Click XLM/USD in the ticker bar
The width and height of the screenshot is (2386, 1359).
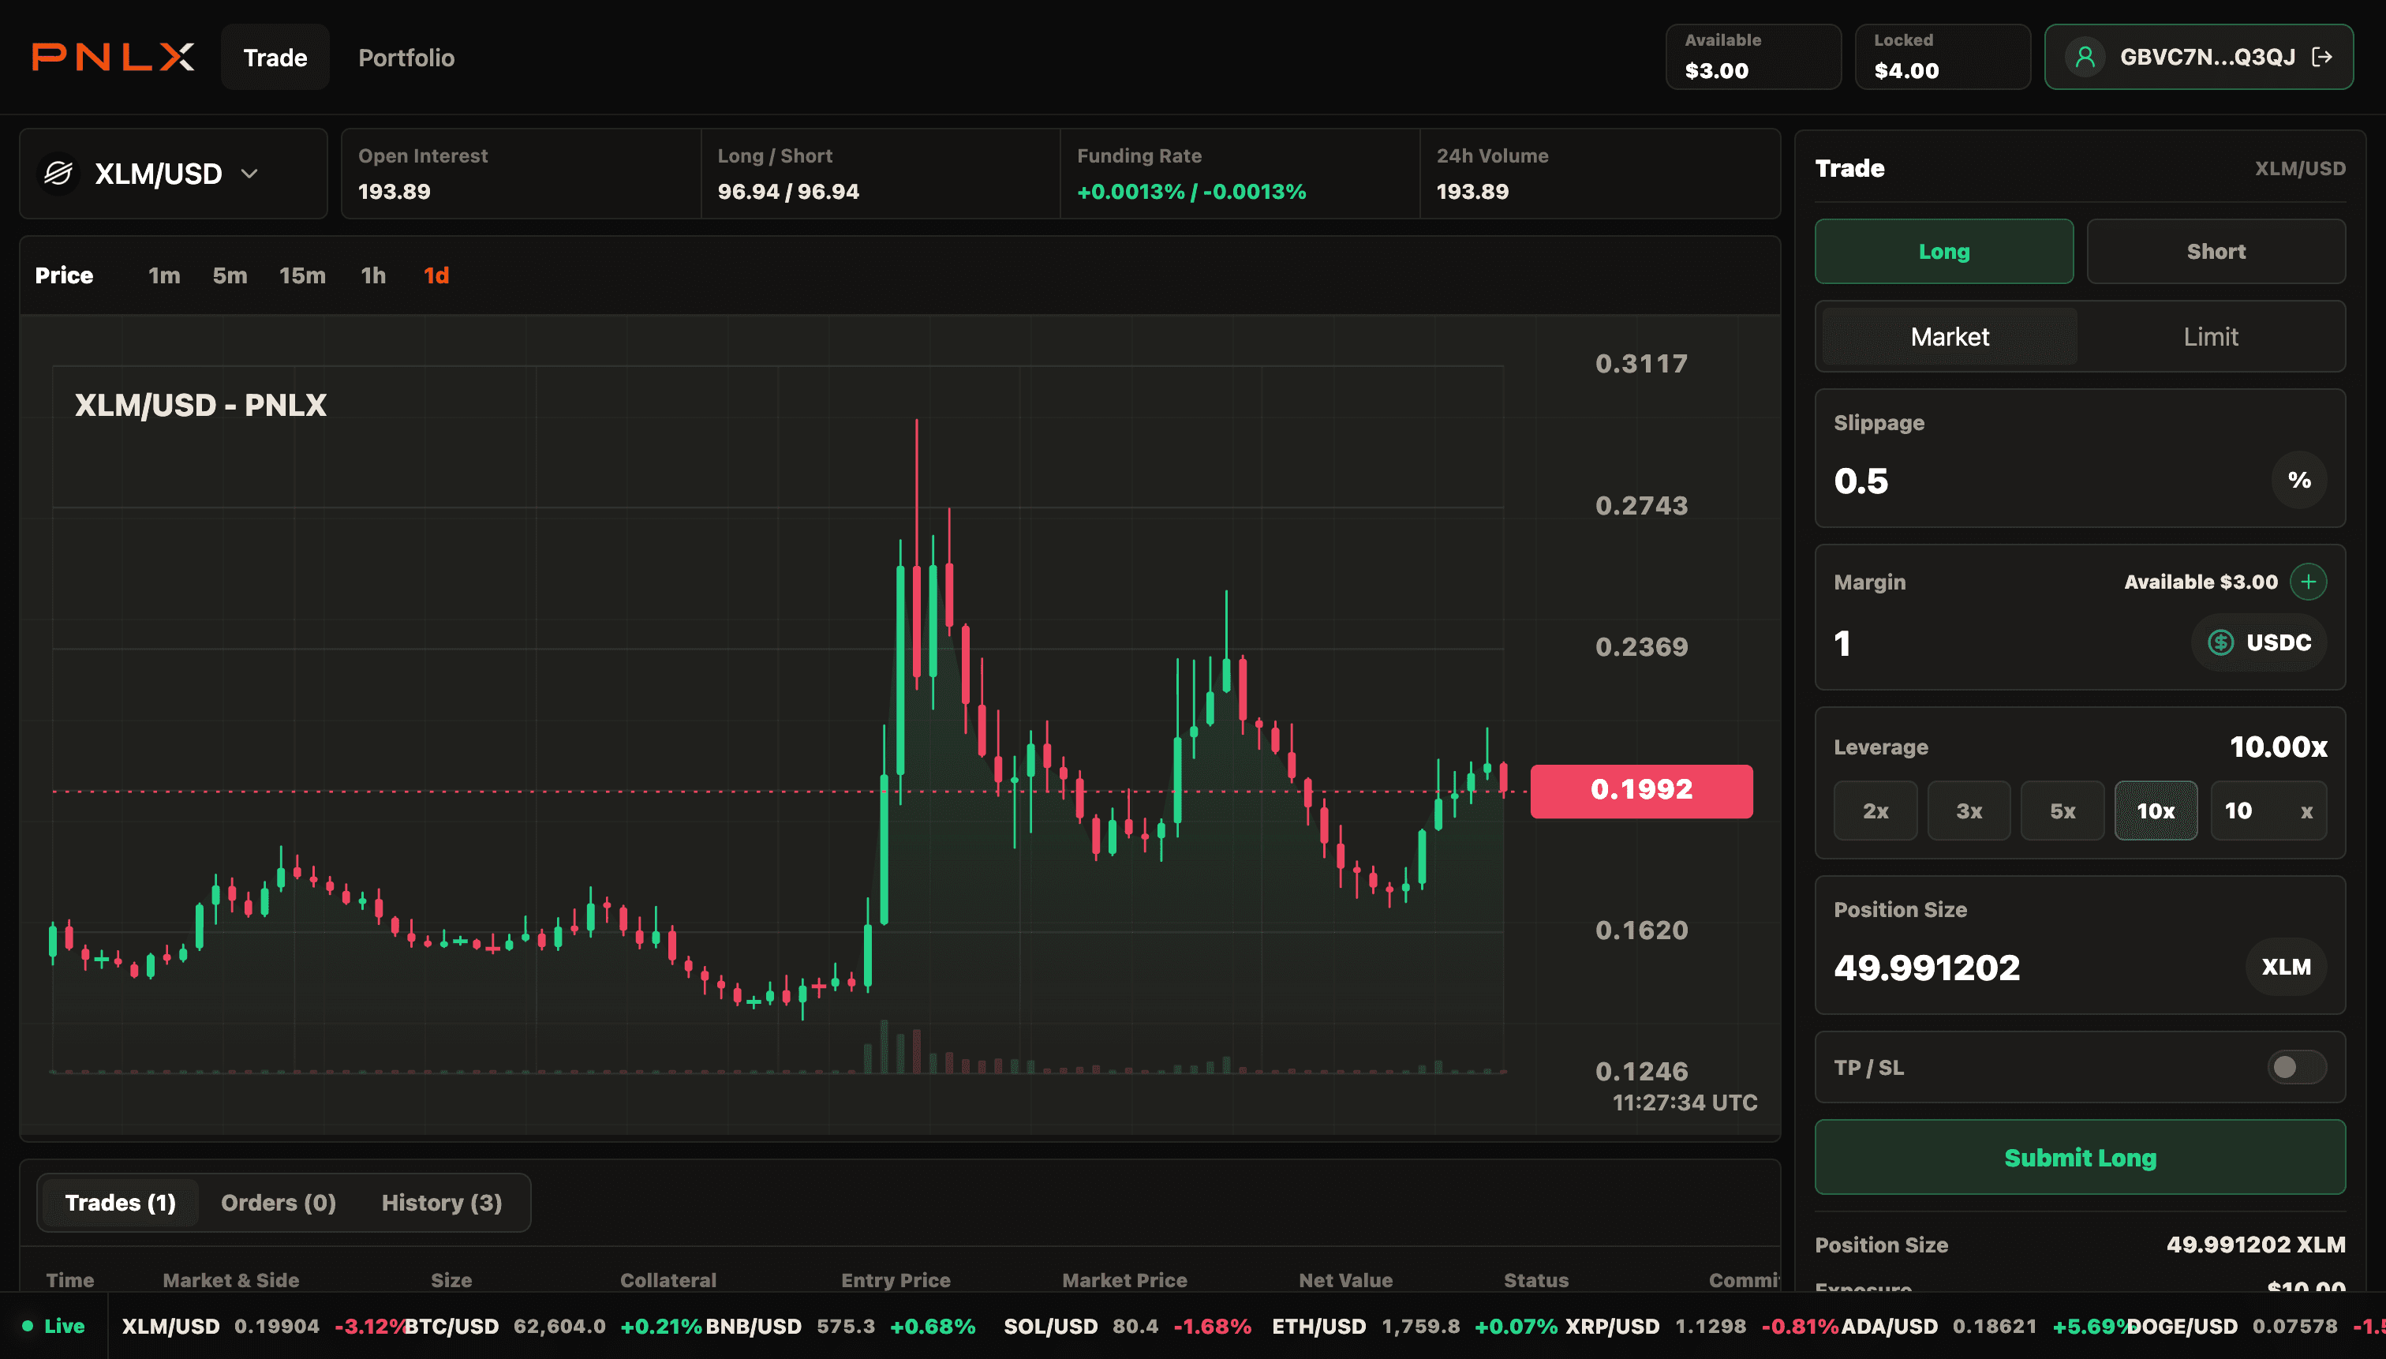[170, 1327]
